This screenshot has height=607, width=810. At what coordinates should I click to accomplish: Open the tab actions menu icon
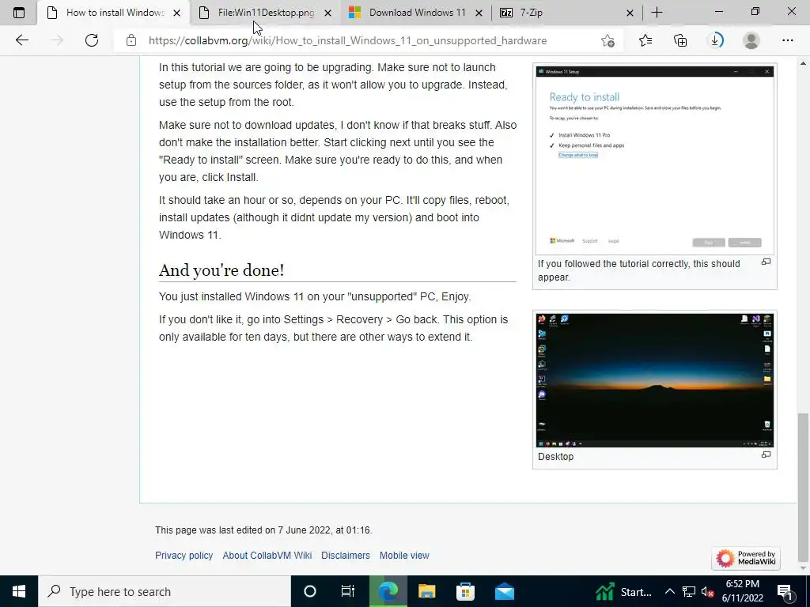[19, 13]
